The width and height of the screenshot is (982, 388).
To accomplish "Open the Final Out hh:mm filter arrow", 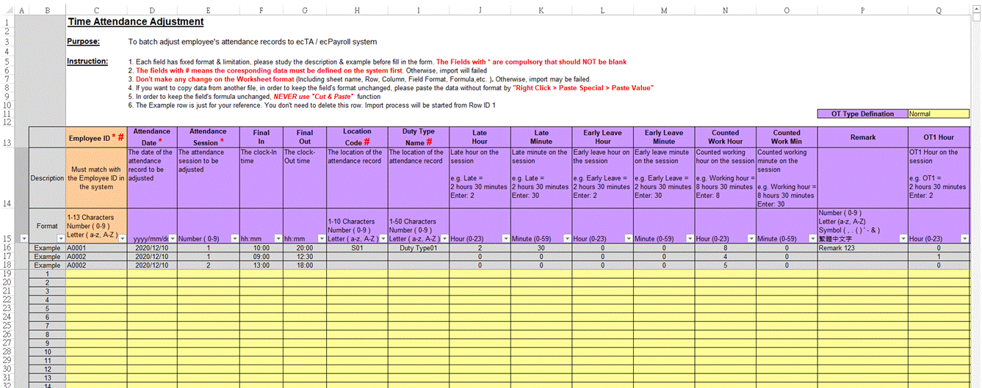I will (x=320, y=239).
